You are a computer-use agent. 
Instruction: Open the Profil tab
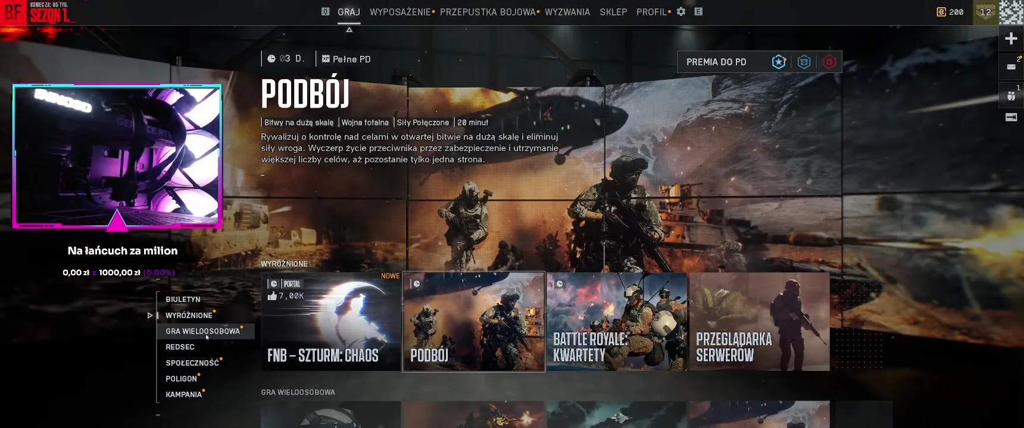pos(651,12)
